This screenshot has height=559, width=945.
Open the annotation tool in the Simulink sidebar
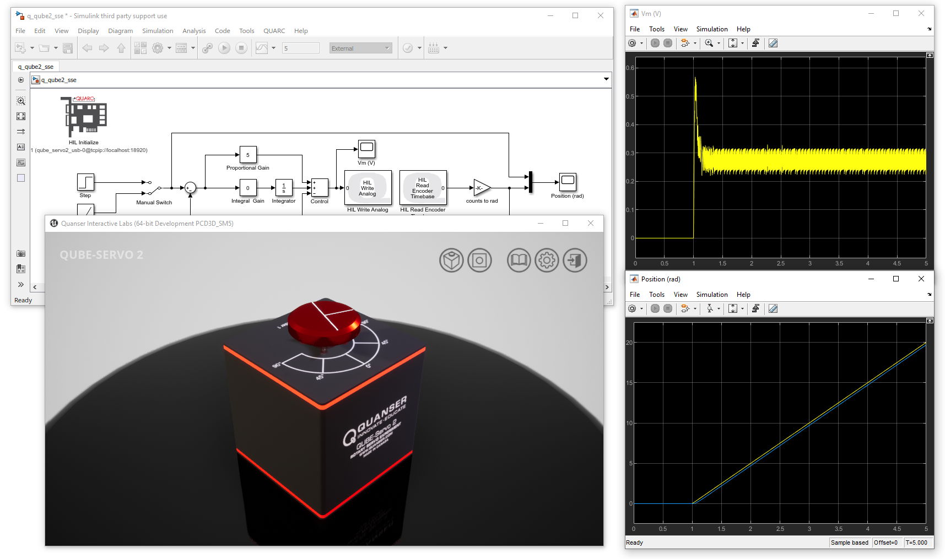click(21, 147)
